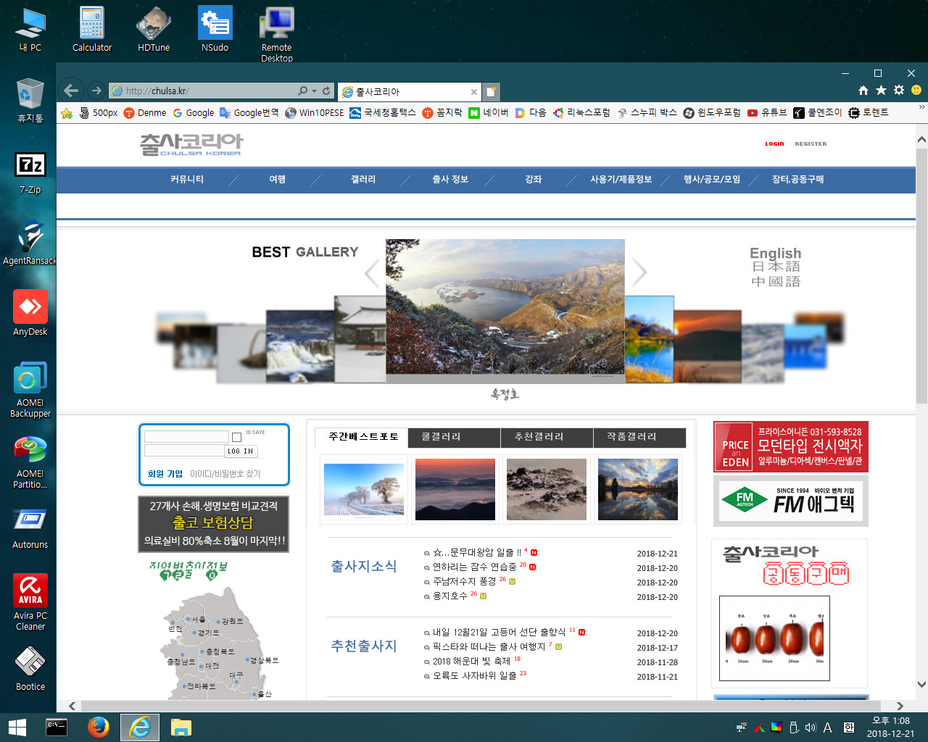The height and width of the screenshot is (742, 928).
Task: Select the Avira PC Cleaner icon
Action: pyautogui.click(x=30, y=602)
